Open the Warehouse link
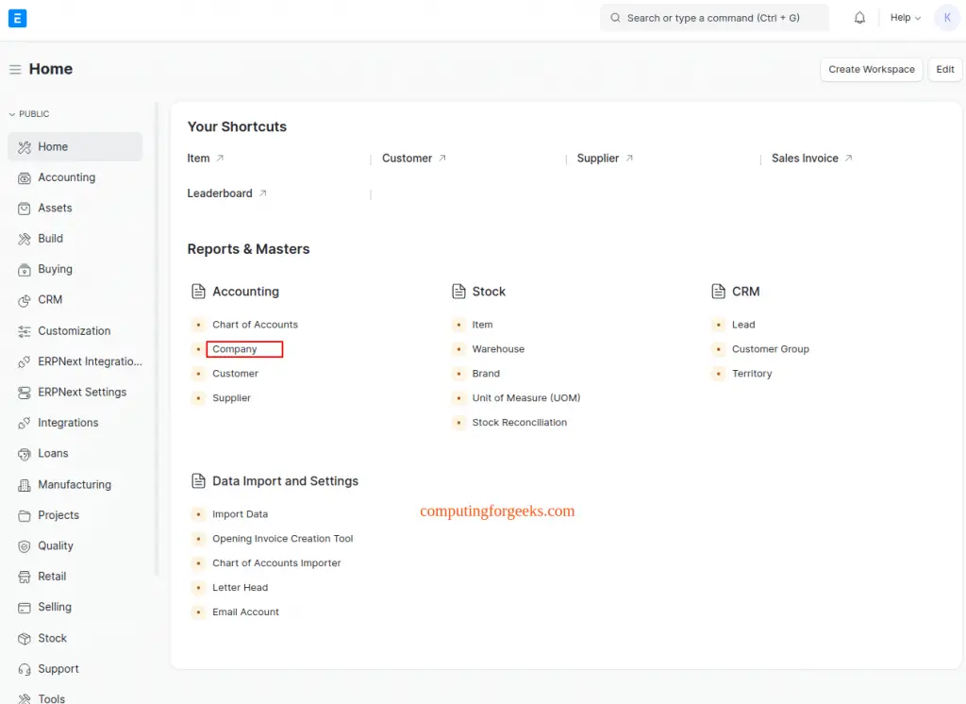 498,349
